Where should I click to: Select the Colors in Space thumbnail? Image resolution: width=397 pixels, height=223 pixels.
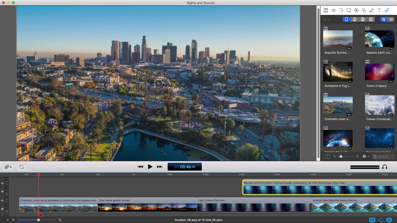379,72
